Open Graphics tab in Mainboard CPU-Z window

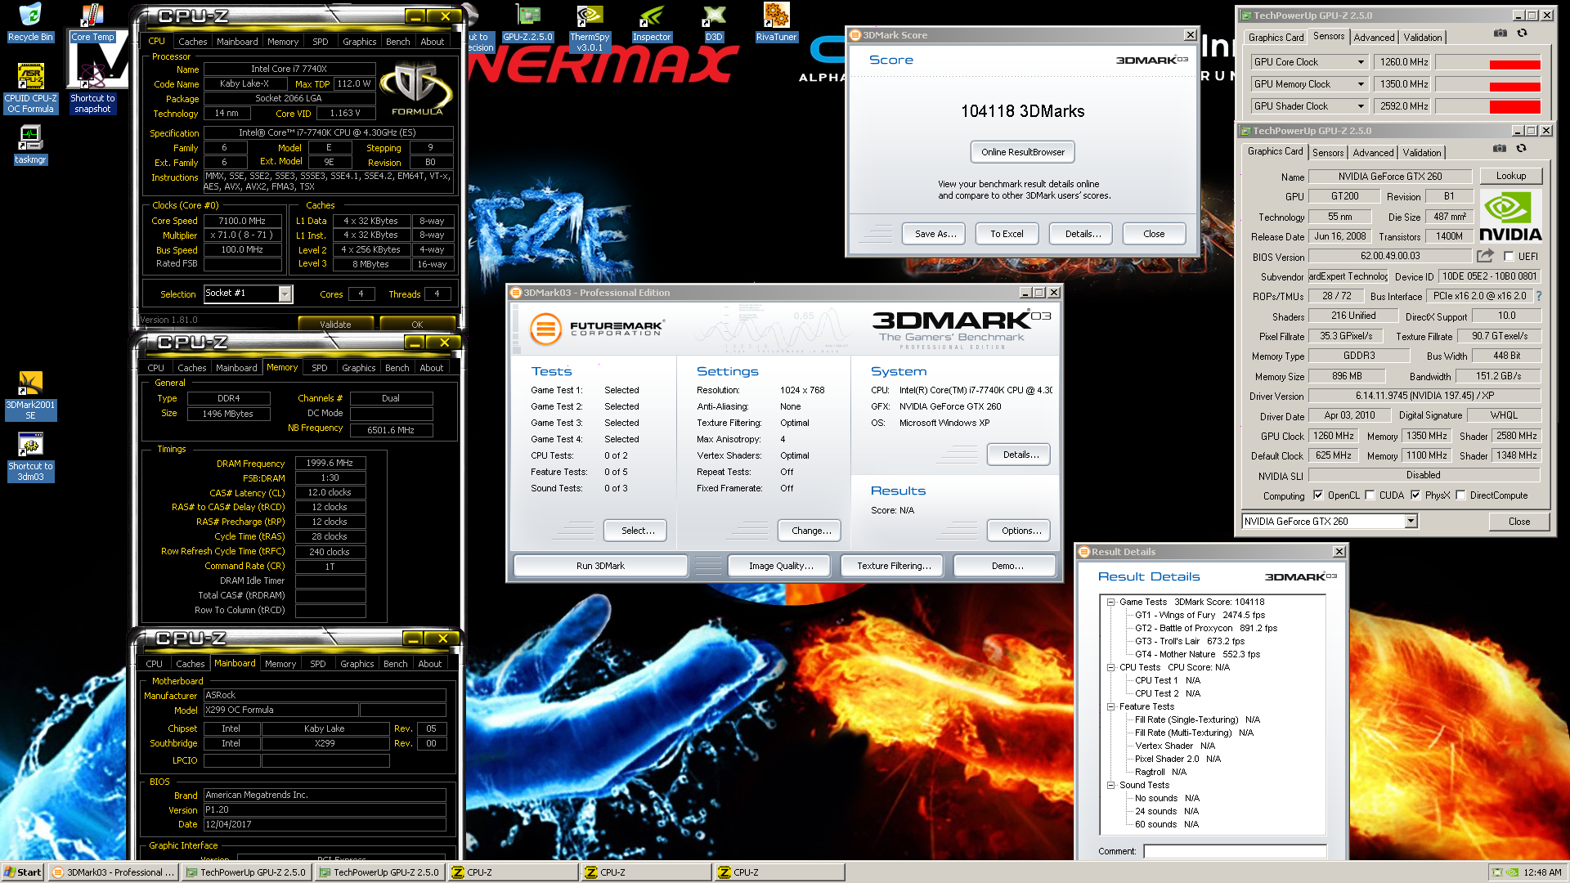point(357,664)
